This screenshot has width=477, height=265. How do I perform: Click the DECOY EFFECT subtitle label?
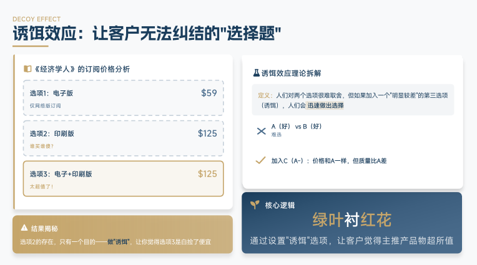click(x=38, y=19)
